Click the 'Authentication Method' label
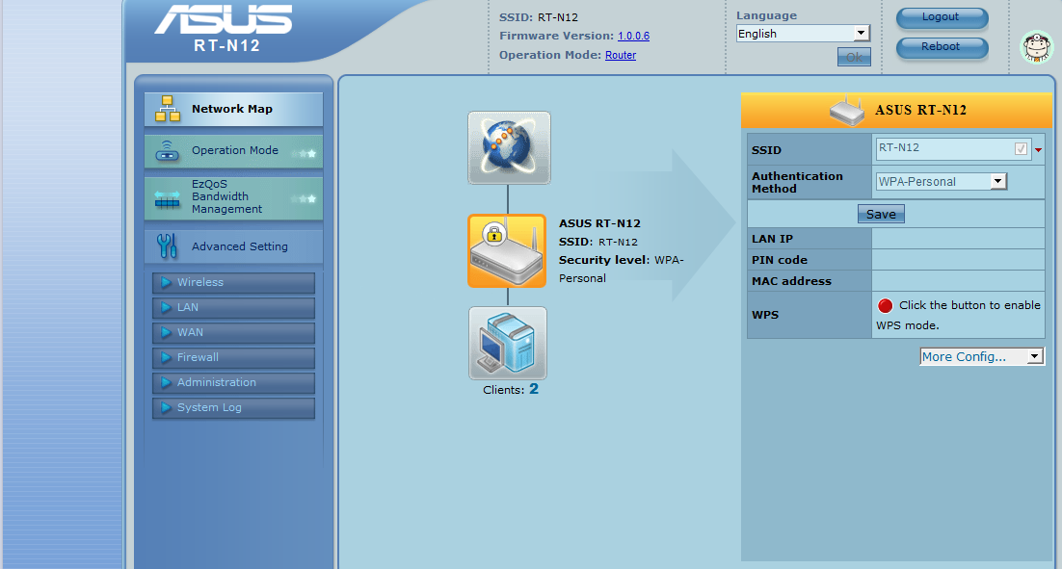Screen dimensions: 1062x569 (x=797, y=182)
